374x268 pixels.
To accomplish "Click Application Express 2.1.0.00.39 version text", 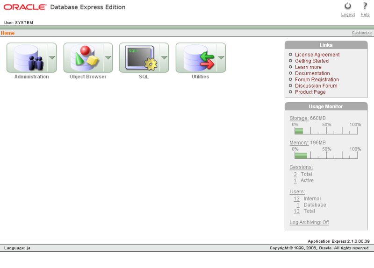I will pyautogui.click(x=338, y=241).
